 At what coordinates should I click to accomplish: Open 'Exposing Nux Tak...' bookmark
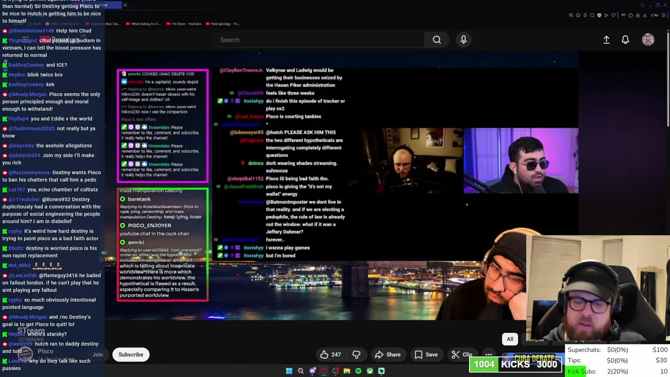click(x=103, y=24)
